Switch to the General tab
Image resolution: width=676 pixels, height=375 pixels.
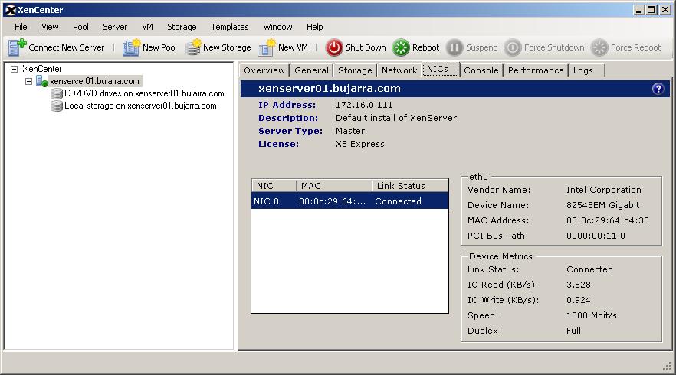[x=311, y=70]
